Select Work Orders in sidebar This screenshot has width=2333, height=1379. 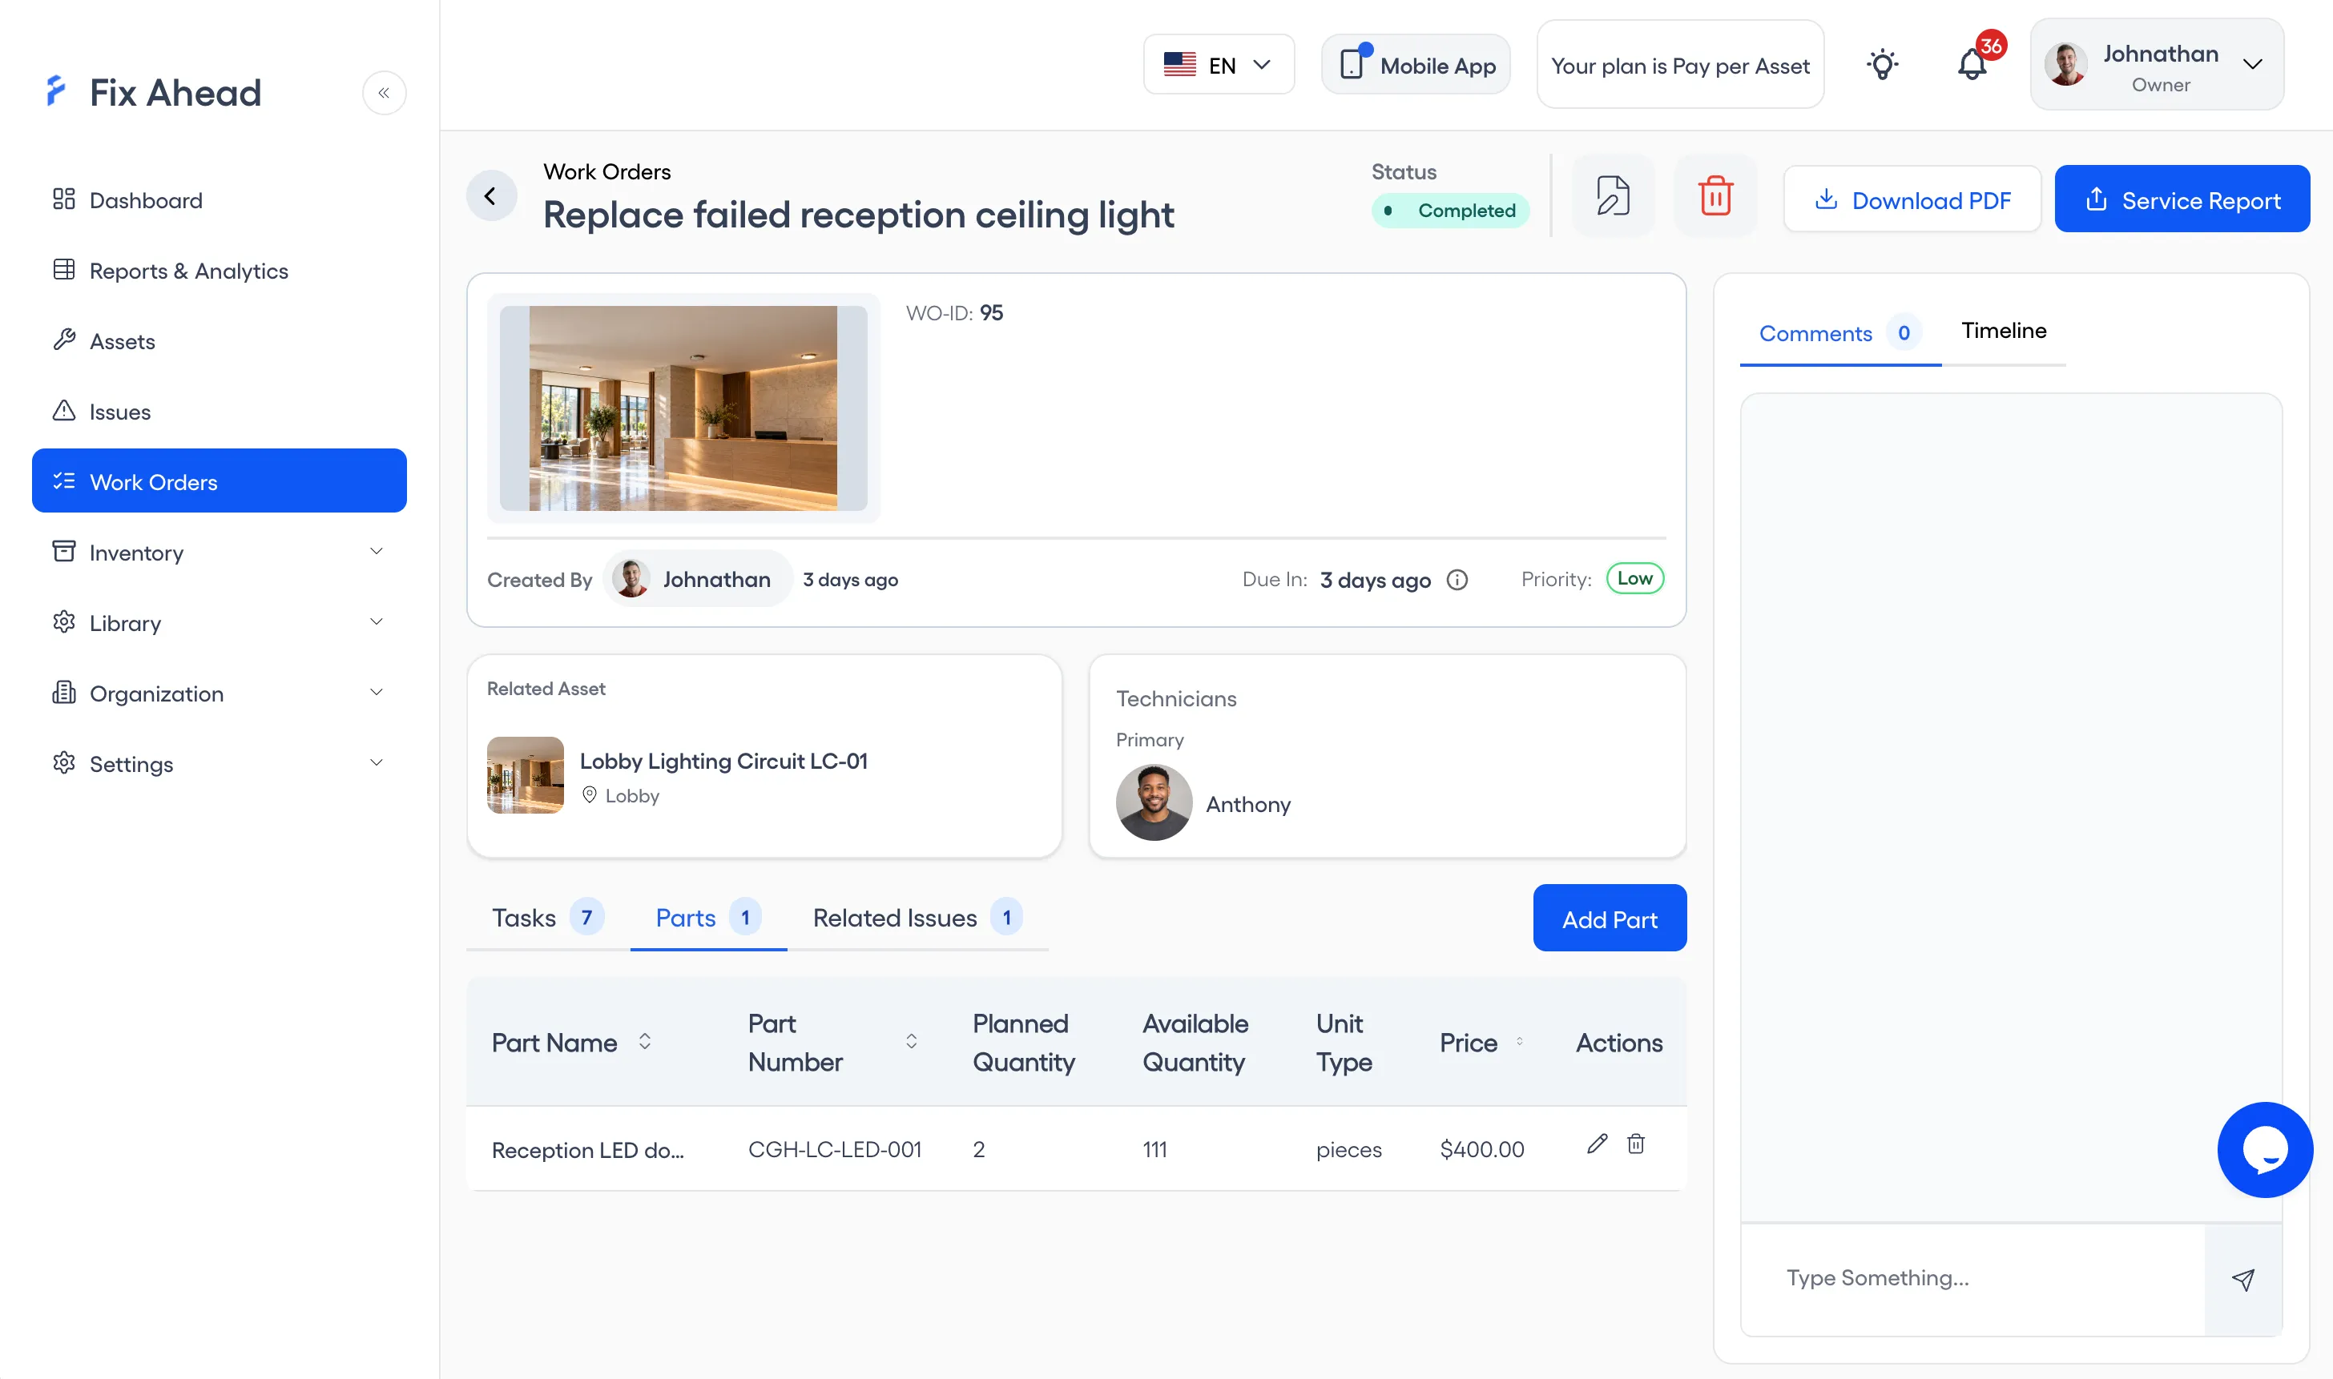[x=220, y=481]
